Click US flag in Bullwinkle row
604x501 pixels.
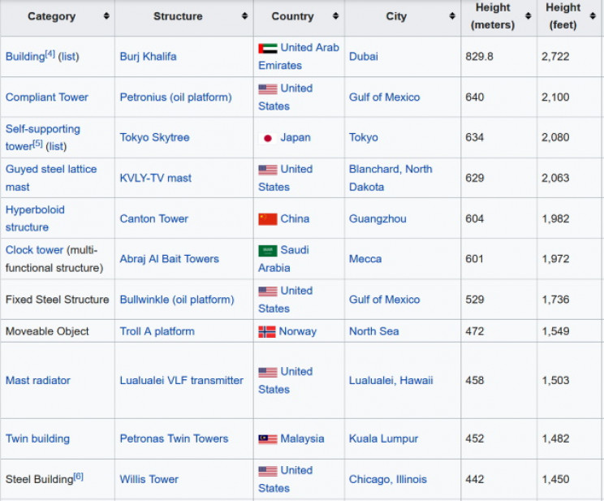268,292
